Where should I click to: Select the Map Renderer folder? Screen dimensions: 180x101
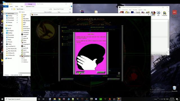pos(26,20)
